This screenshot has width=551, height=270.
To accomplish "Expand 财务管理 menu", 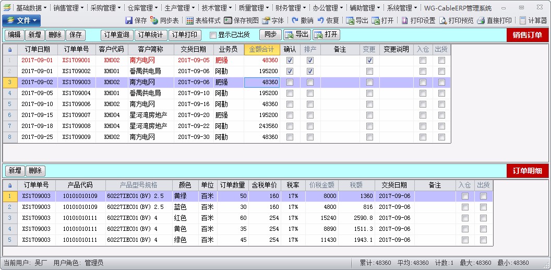I will 290,8.
